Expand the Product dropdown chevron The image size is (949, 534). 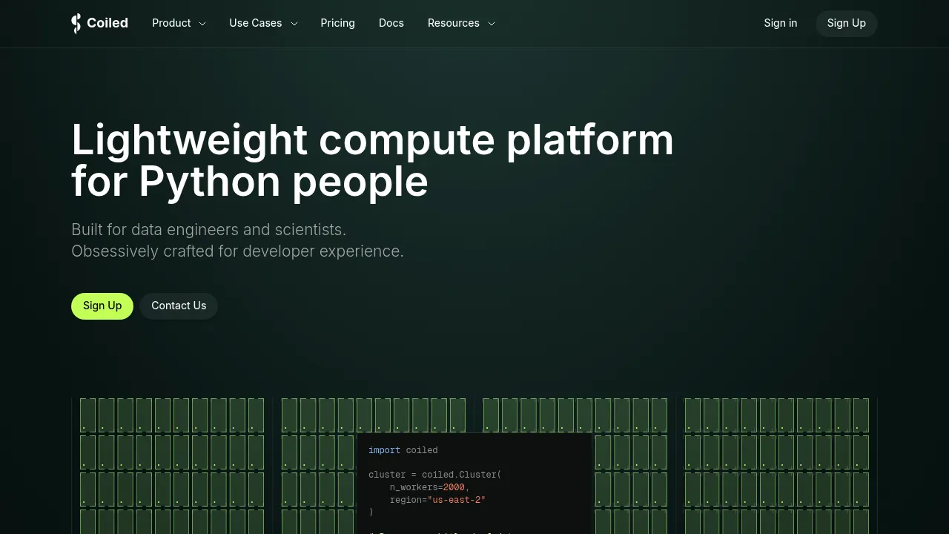click(202, 24)
